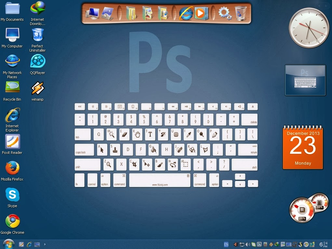
Task: Open the gears settings icon in dock
Action: coord(225,13)
